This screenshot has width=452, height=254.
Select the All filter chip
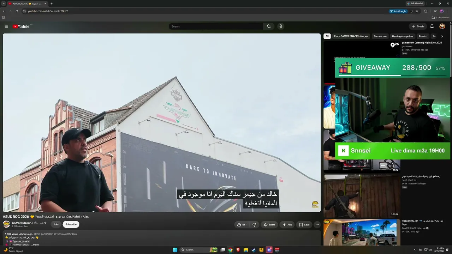327,36
